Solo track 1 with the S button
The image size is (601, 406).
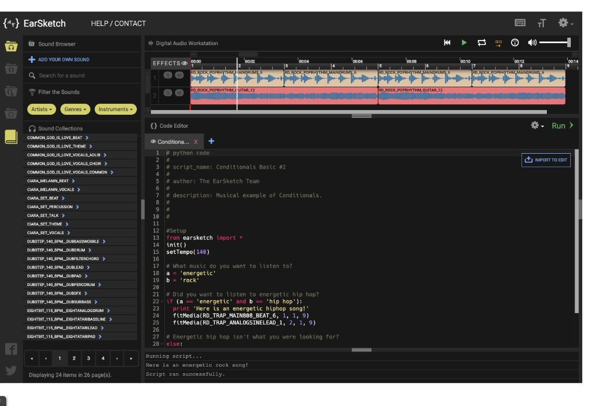pos(168,75)
